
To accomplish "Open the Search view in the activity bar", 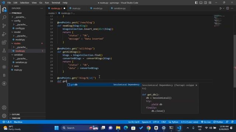I will pyautogui.click(x=4, y=17).
